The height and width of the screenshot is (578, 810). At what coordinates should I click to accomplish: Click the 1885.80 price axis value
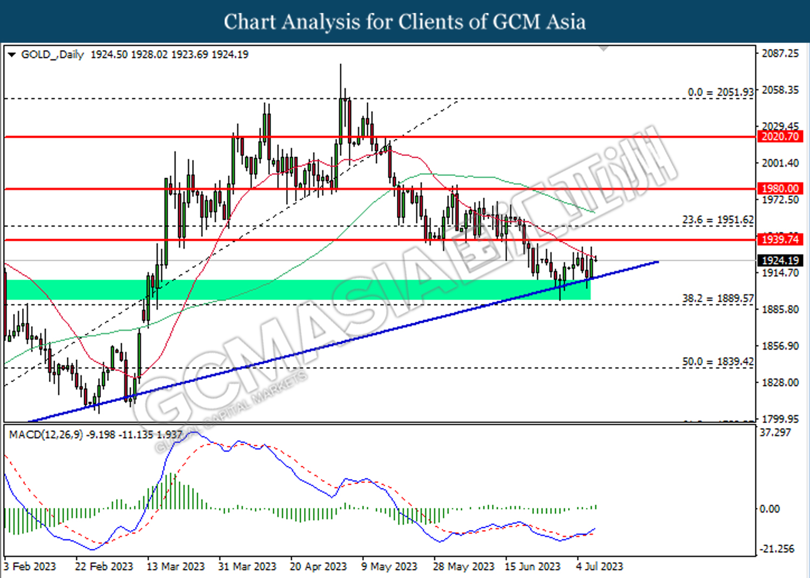(780, 310)
